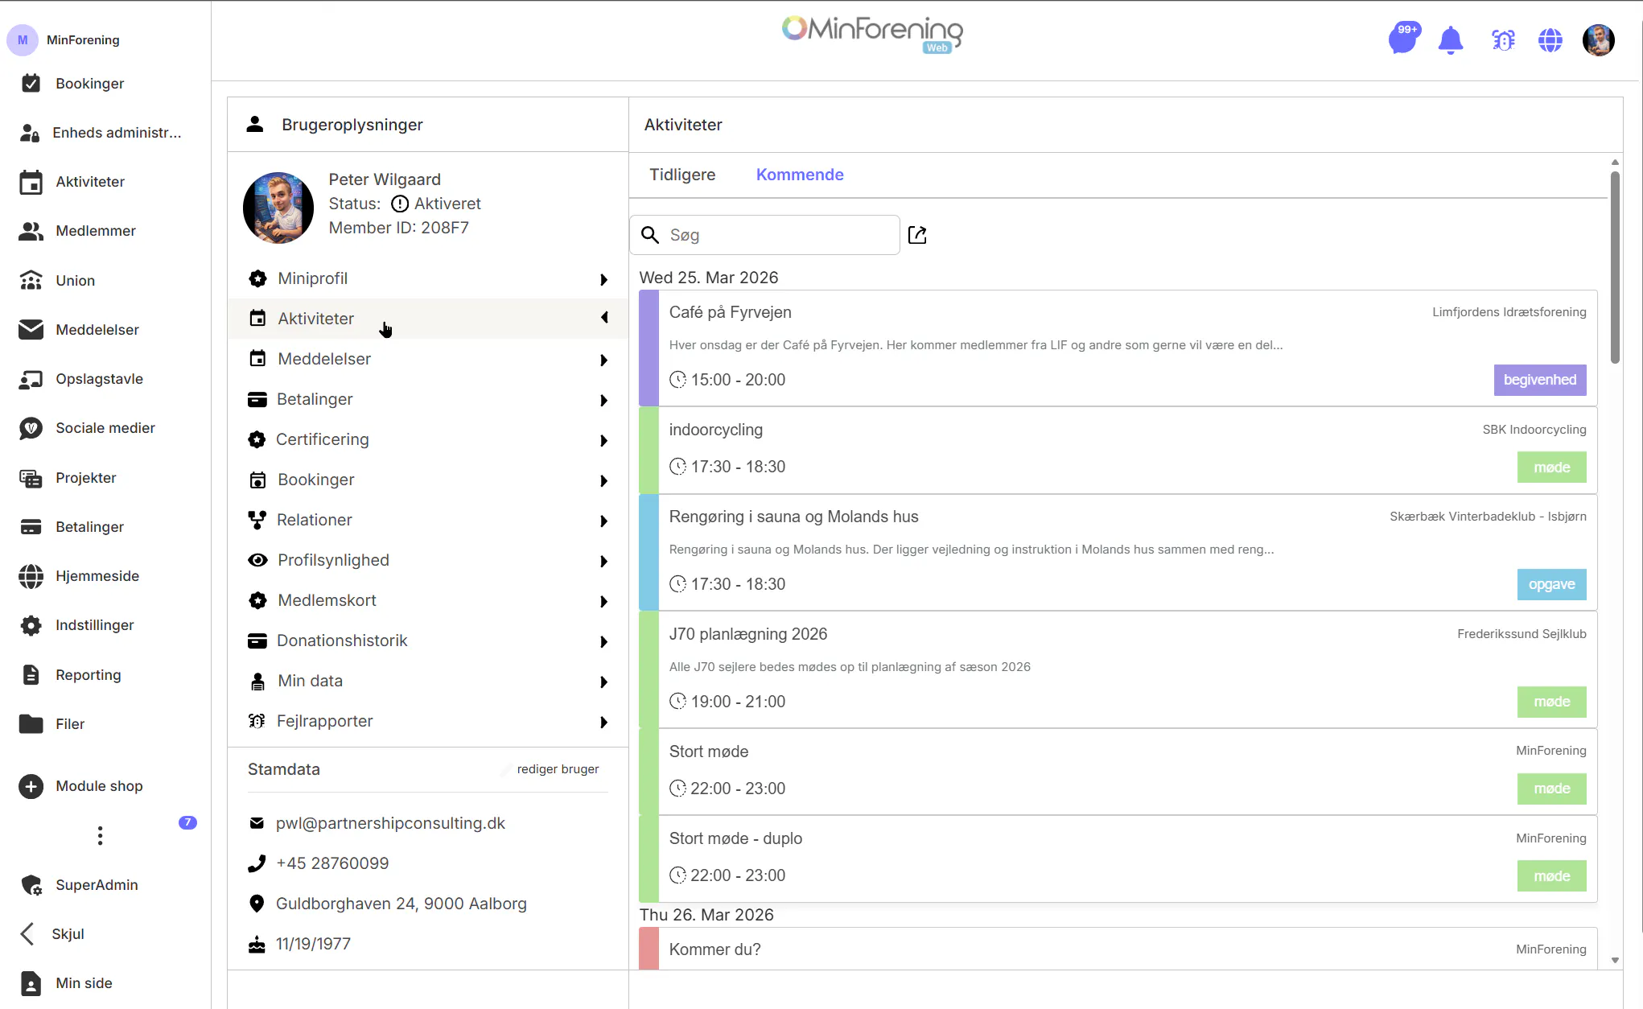Click the møde tag on indoorcycling
The height and width of the screenshot is (1009, 1643).
1552,467
